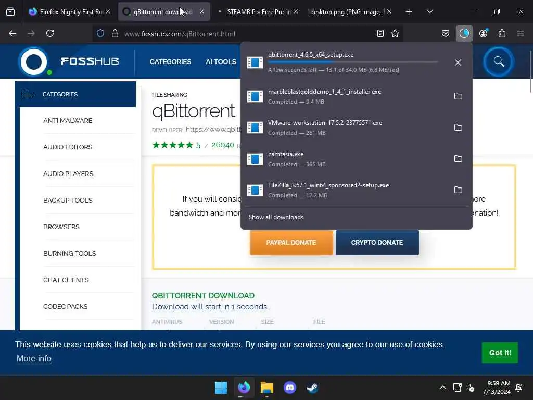Viewport: 533px width, 400px height.
Task: Show hidden system tray icons
Action: (x=442, y=387)
